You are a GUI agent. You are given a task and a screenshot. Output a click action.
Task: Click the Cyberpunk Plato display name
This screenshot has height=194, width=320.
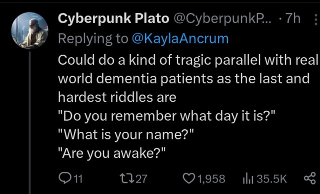coord(113,19)
